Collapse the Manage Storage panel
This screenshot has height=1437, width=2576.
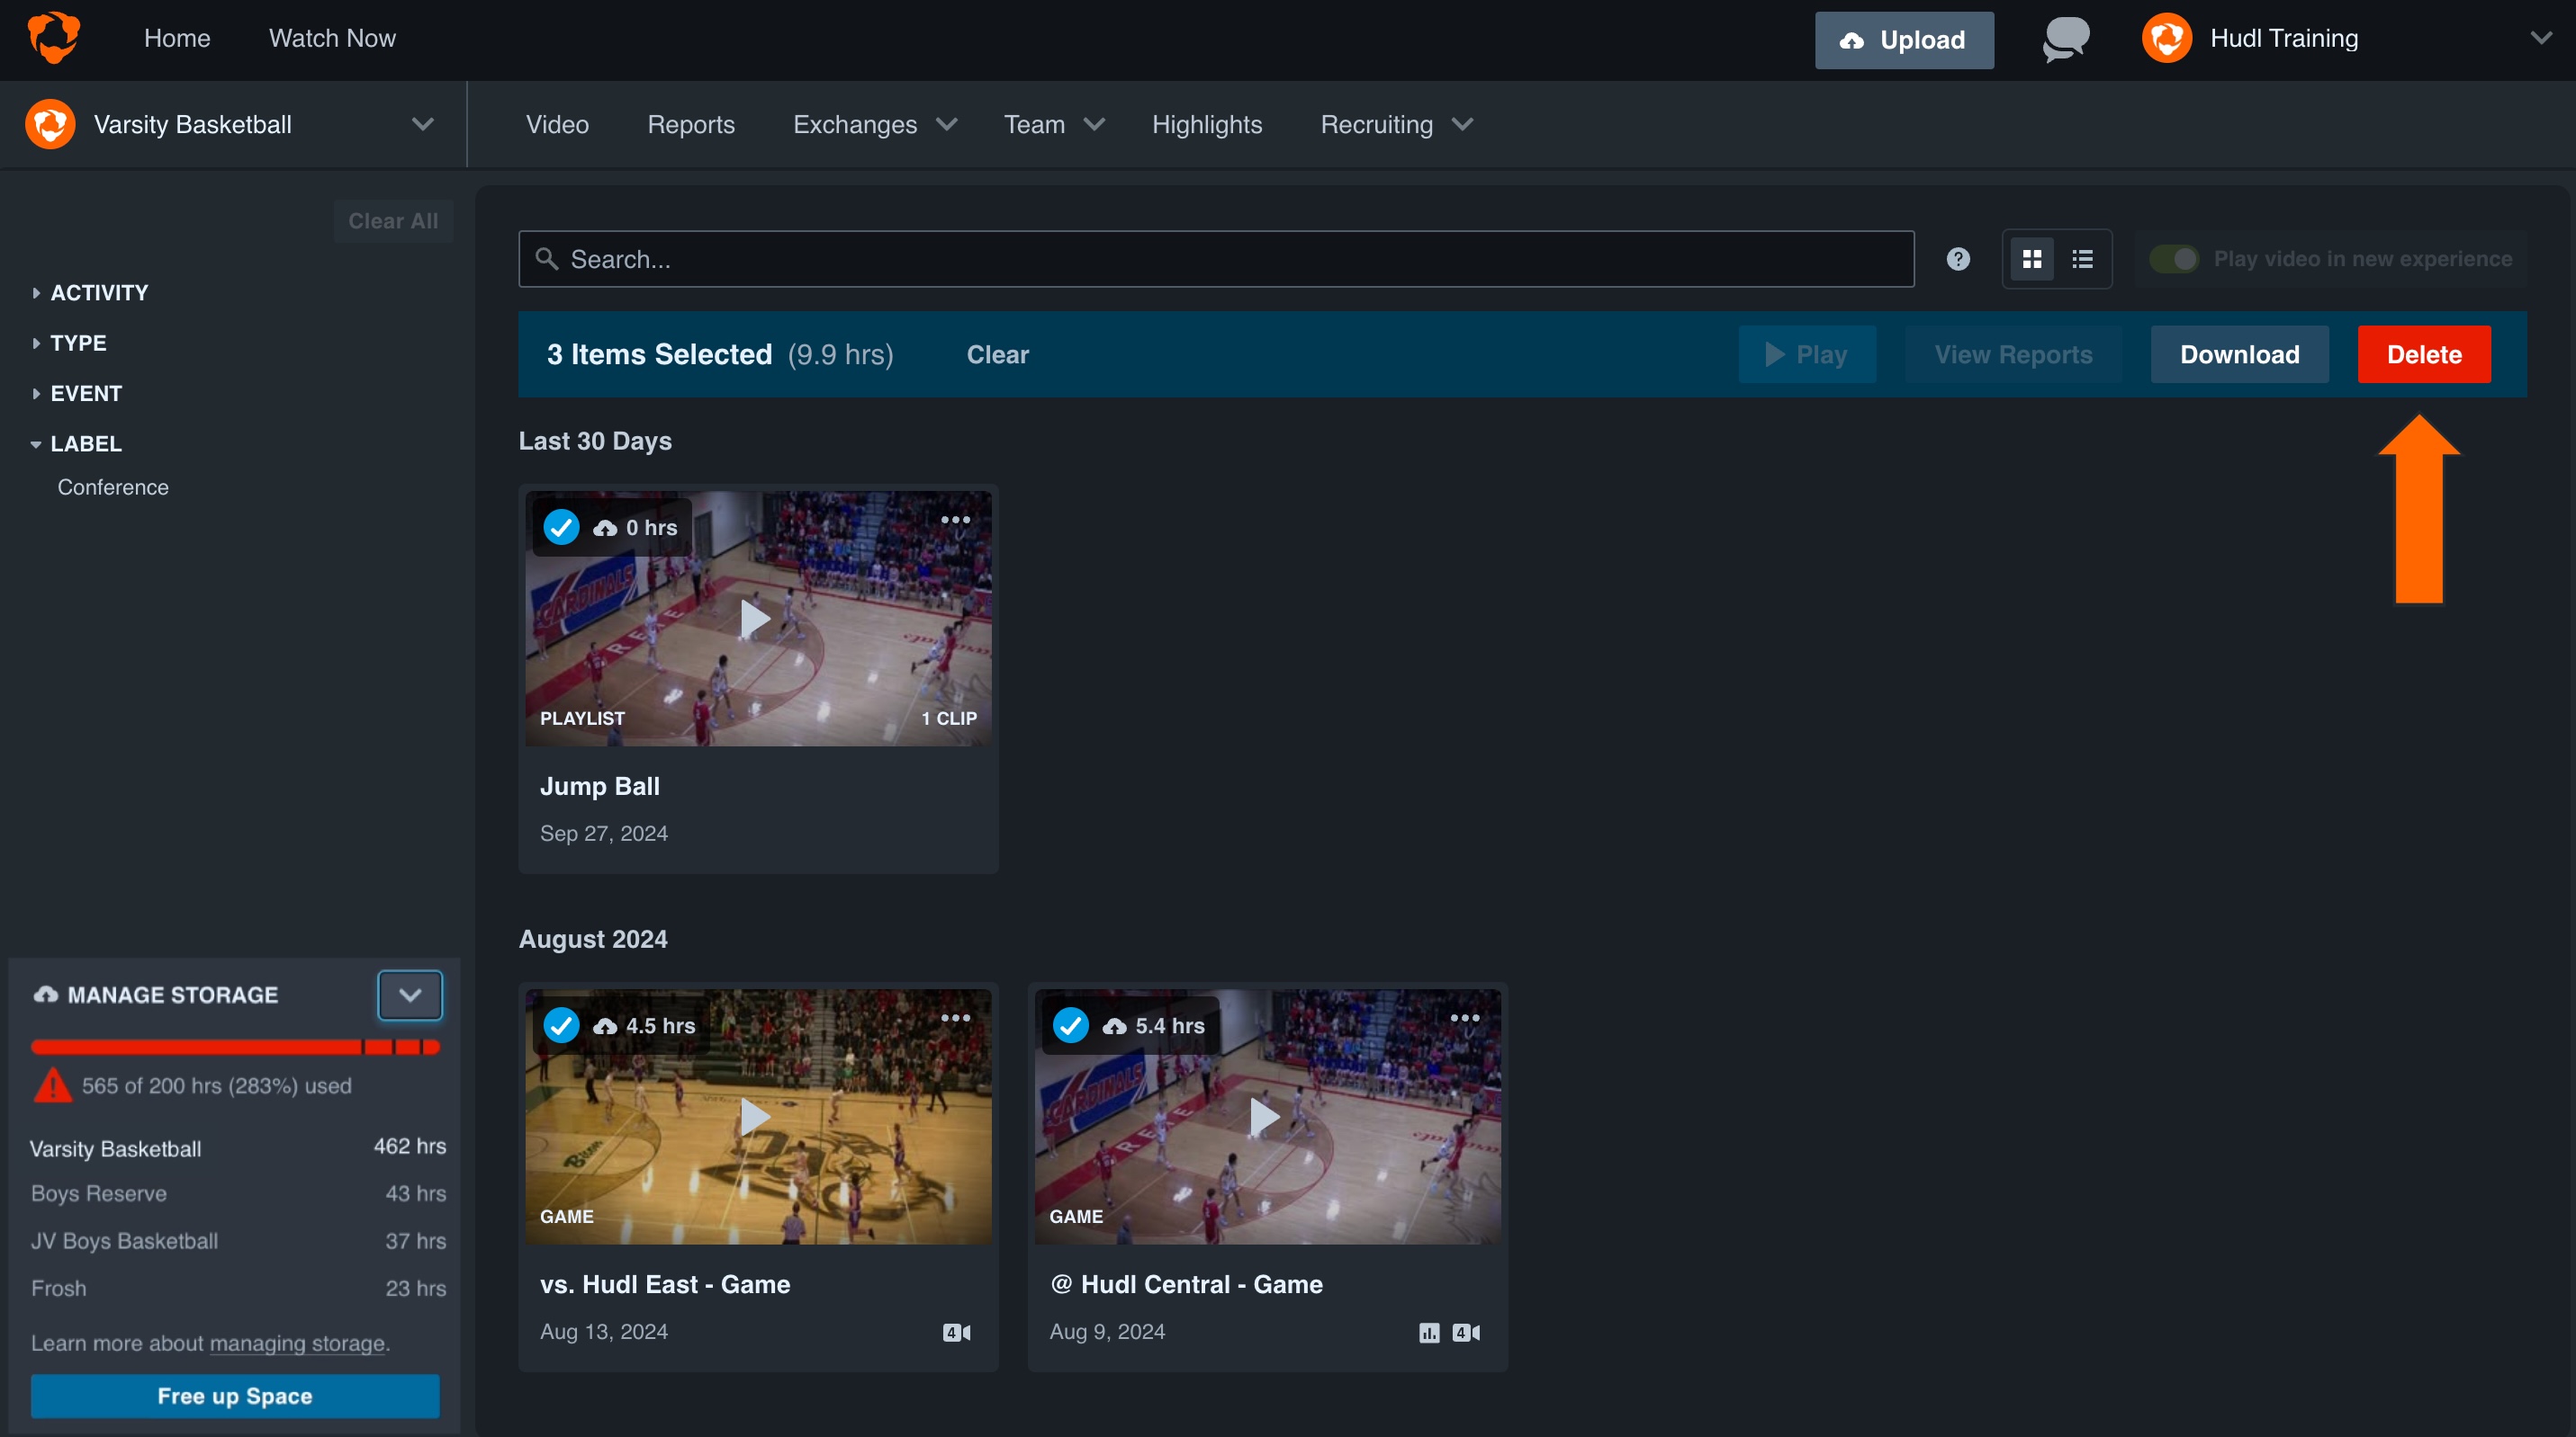pyautogui.click(x=410, y=995)
